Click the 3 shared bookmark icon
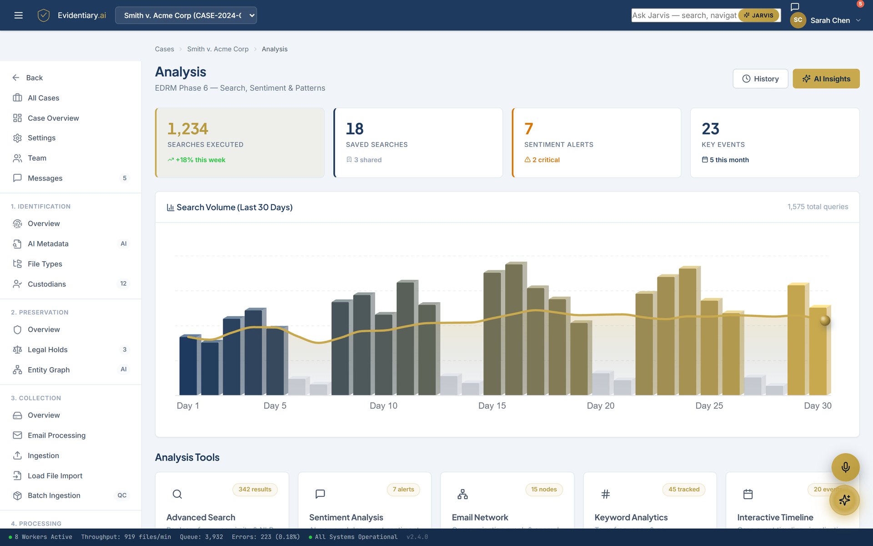873x546 pixels. [x=349, y=160]
